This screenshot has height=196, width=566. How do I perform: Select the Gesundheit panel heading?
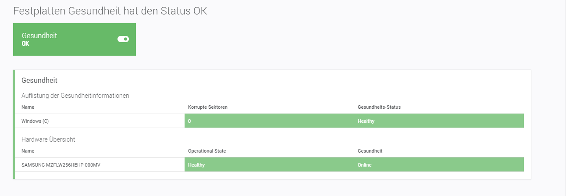tap(39, 81)
